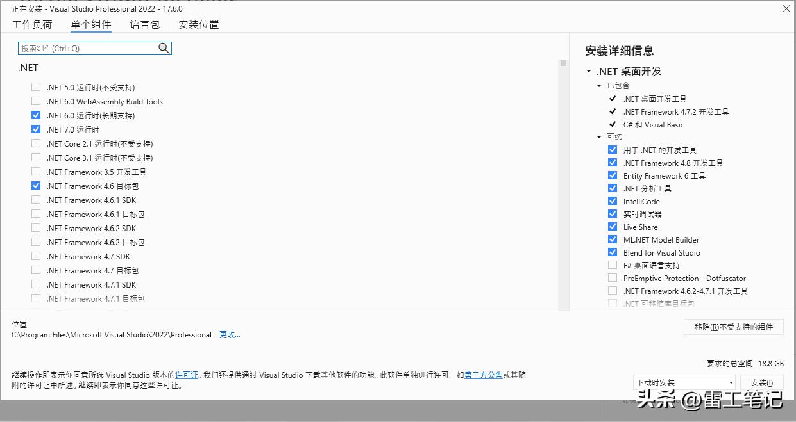Image resolution: width=796 pixels, height=422 pixels.
Task: Disable IntelliCode in 可选 list
Action: pyautogui.click(x=613, y=201)
